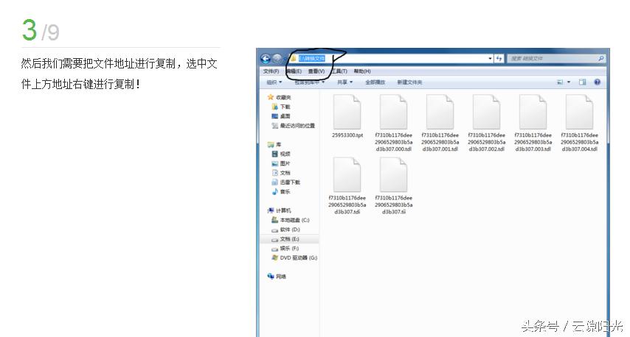The width and height of the screenshot is (630, 337).
Task: Click the 25953300.tpt file name text
Action: tap(347, 135)
